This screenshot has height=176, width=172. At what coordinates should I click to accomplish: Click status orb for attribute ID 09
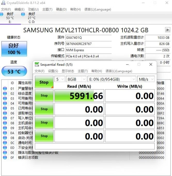pos(5,128)
